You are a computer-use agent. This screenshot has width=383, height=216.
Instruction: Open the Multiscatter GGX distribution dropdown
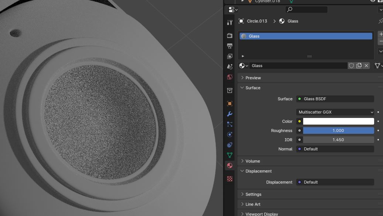pyautogui.click(x=335, y=112)
